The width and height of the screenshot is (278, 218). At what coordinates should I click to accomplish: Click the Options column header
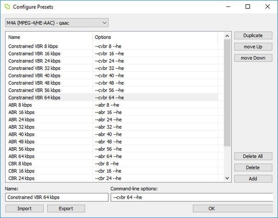[x=155, y=37]
